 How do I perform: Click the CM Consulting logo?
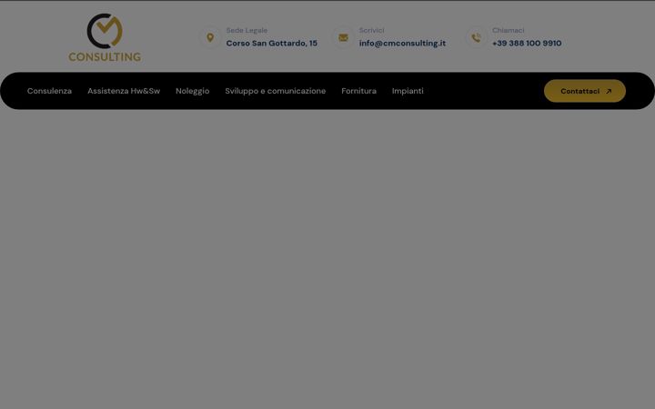105,37
